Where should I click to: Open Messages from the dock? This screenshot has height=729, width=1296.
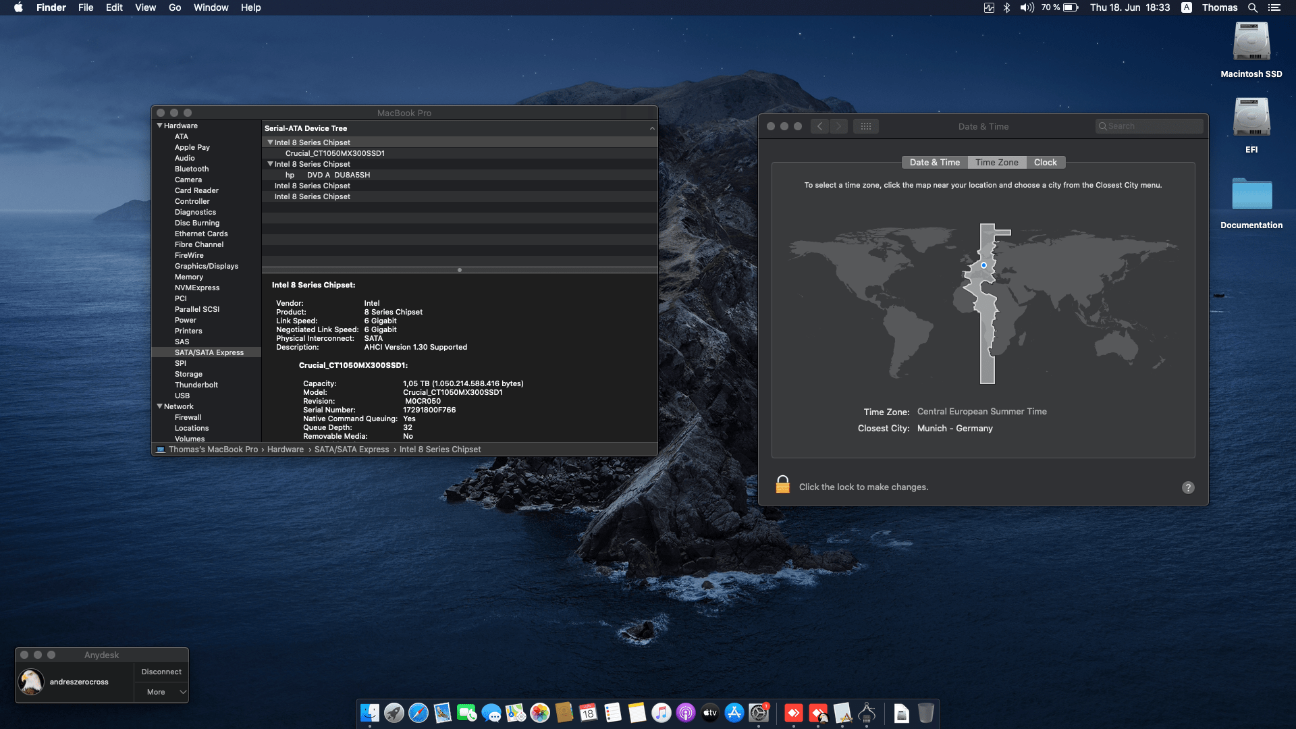click(x=491, y=713)
